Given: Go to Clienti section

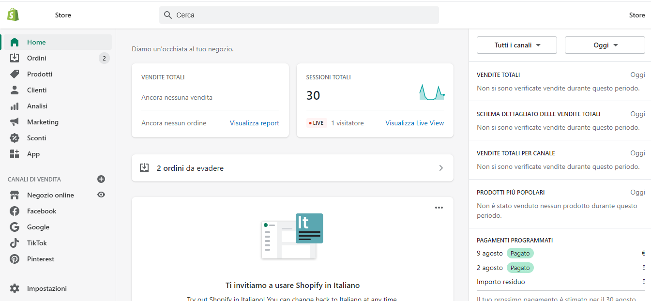Looking at the screenshot, I should (x=37, y=90).
